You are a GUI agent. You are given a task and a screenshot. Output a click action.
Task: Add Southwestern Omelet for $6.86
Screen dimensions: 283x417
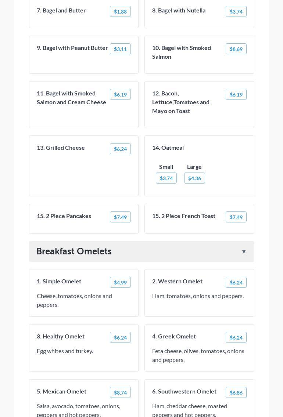coord(236,393)
